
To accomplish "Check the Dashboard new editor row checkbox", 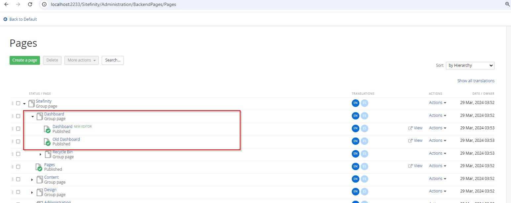I will tap(18, 129).
